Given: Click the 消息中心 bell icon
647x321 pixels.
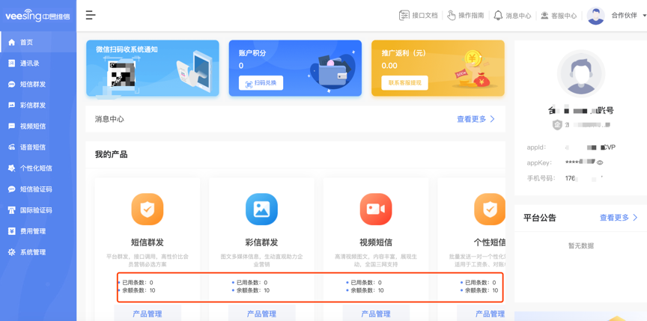Looking at the screenshot, I should click(x=499, y=16).
